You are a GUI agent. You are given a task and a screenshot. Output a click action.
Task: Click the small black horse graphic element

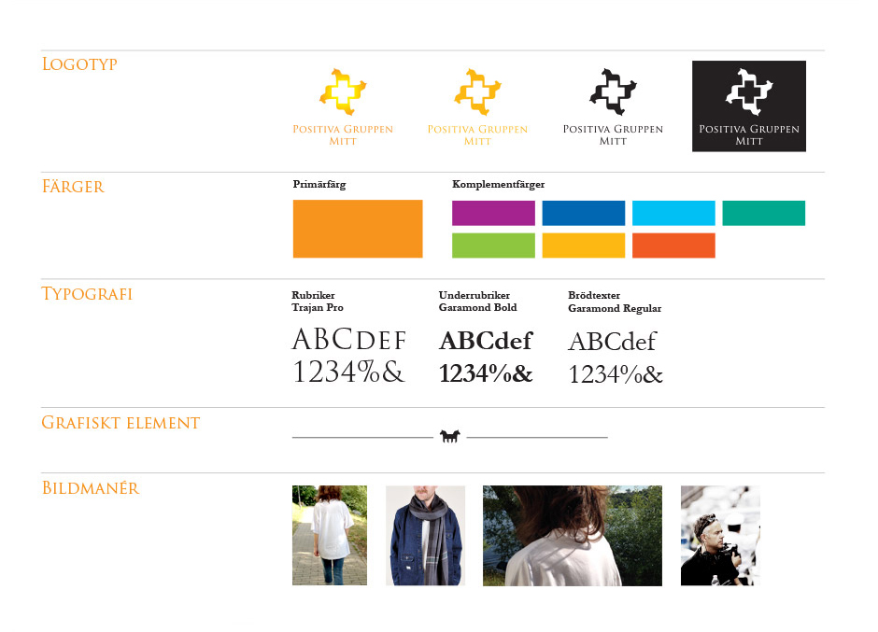[449, 436]
